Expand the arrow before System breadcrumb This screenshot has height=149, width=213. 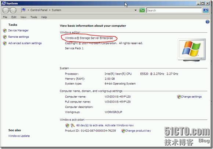coord(50,10)
